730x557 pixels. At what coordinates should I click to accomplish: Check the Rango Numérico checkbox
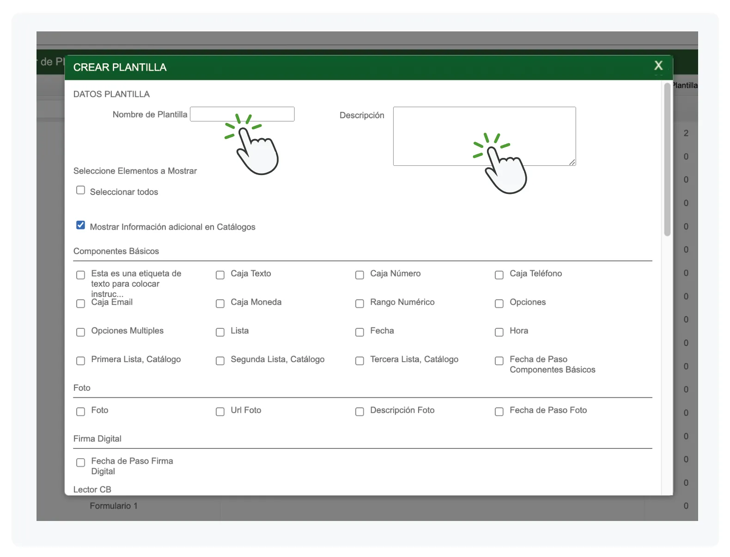tap(359, 303)
